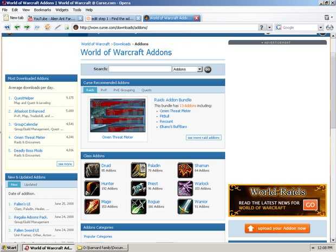This screenshot has height=252, width=336.
Task: Go forward with the green Forward arrow
Action: tap(27, 28)
